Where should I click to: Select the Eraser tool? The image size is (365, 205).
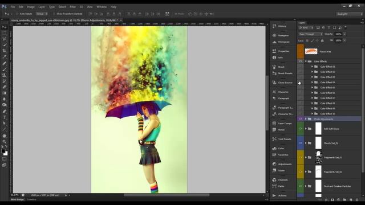[4, 87]
